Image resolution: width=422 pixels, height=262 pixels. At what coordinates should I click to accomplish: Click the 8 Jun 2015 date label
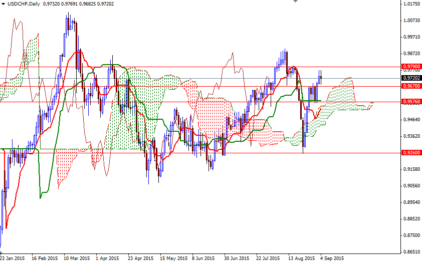coord(203,258)
